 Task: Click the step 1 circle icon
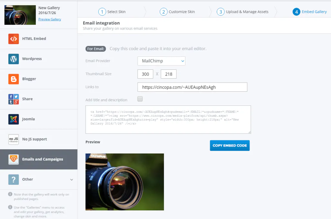(102, 12)
